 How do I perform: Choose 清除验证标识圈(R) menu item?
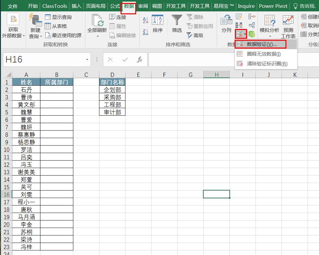coord(266,64)
